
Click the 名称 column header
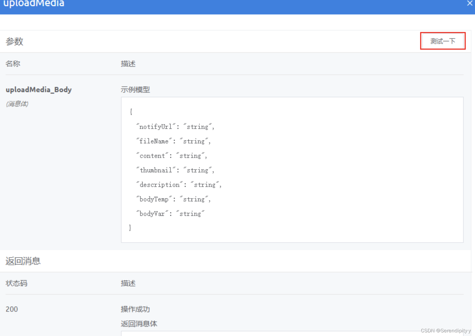tap(13, 64)
